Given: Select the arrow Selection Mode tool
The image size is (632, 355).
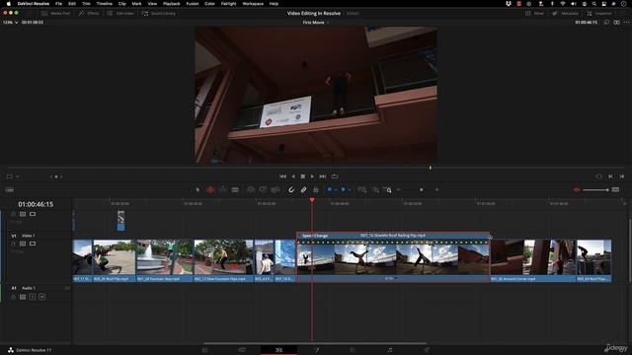Looking at the screenshot, I should tap(197, 189).
